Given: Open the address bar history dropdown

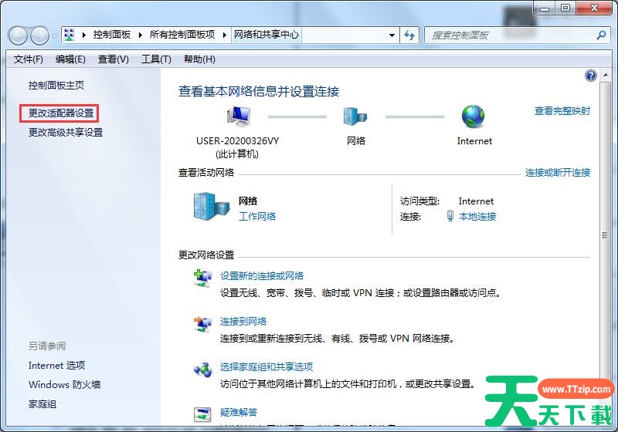Looking at the screenshot, I should (x=392, y=35).
